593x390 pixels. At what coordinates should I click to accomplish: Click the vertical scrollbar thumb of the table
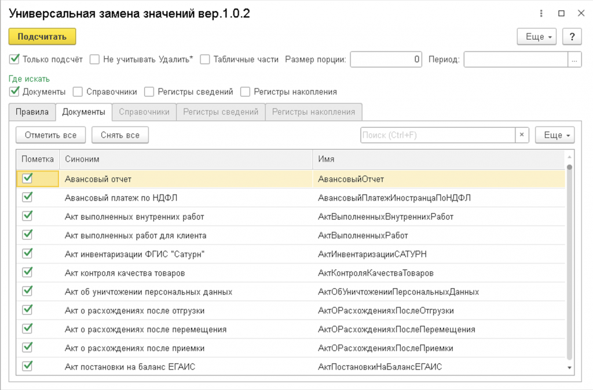coord(570,262)
